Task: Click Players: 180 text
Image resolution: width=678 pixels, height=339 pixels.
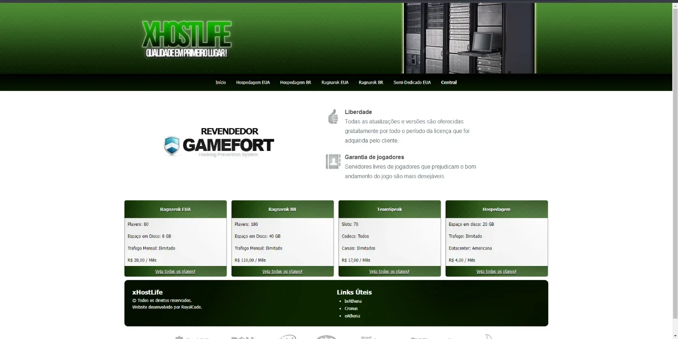Action: [x=246, y=224]
